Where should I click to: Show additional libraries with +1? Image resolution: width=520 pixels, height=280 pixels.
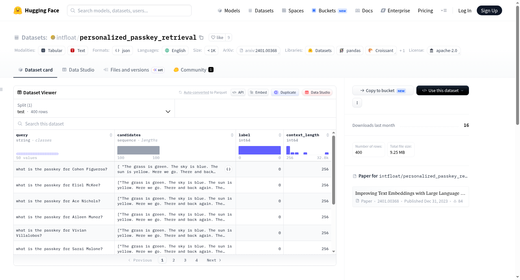click(x=402, y=50)
